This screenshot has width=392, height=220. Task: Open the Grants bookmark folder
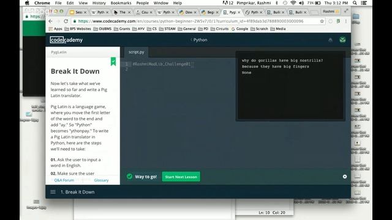tap(122, 29)
